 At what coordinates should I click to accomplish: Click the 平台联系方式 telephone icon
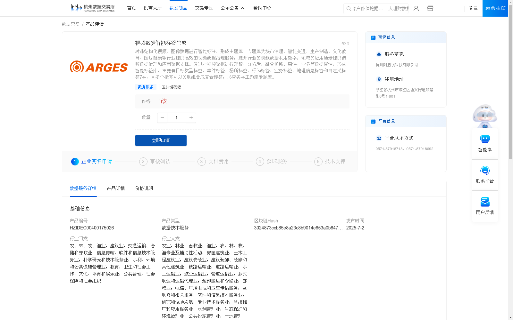[379, 138]
